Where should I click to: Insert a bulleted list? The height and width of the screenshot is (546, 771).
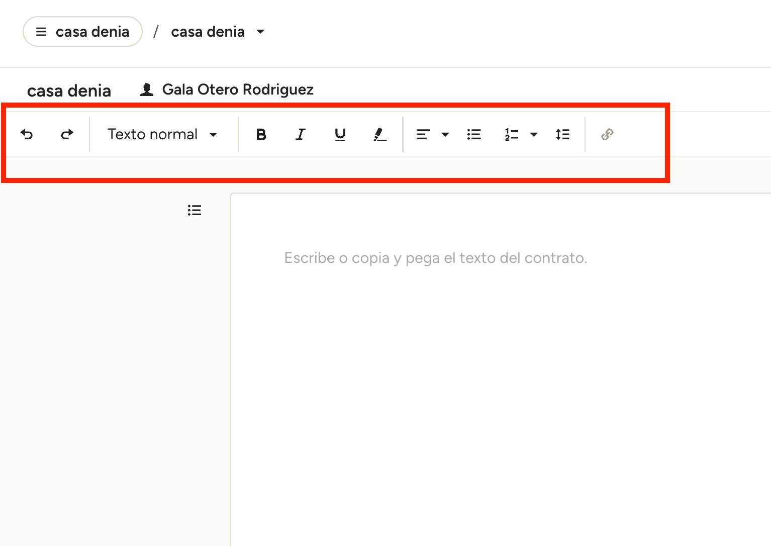474,134
